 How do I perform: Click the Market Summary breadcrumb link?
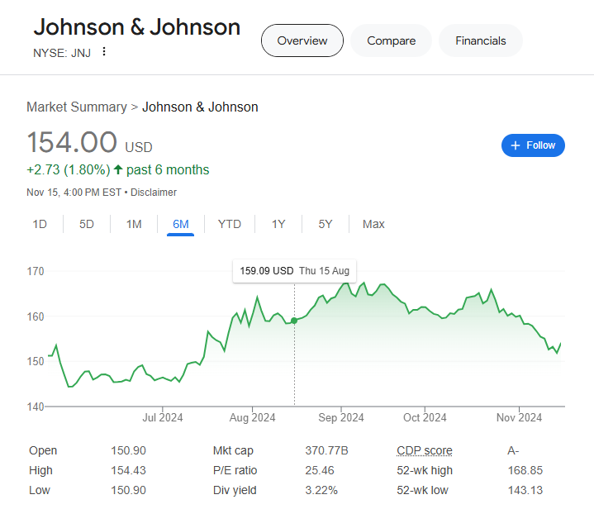tap(77, 107)
